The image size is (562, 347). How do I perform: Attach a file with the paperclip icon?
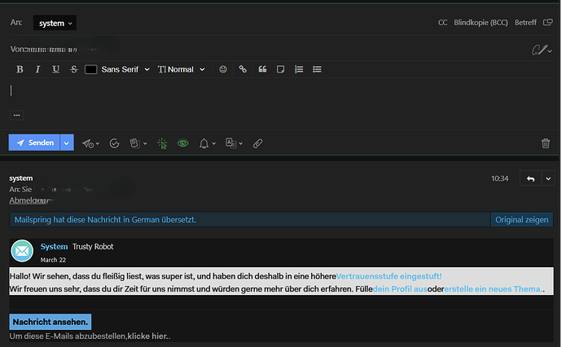coord(257,143)
